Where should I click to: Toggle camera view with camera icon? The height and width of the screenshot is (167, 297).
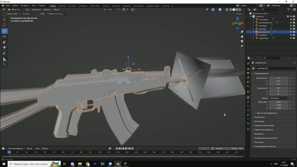(242, 41)
